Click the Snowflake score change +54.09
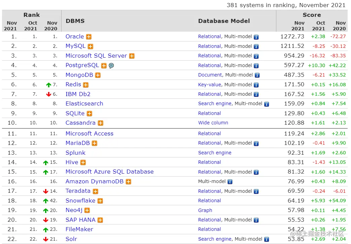Viewport: 351px width, 244px height. (337, 201)
